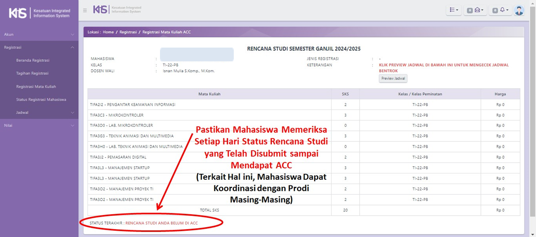Click the user profile avatar

point(519,10)
